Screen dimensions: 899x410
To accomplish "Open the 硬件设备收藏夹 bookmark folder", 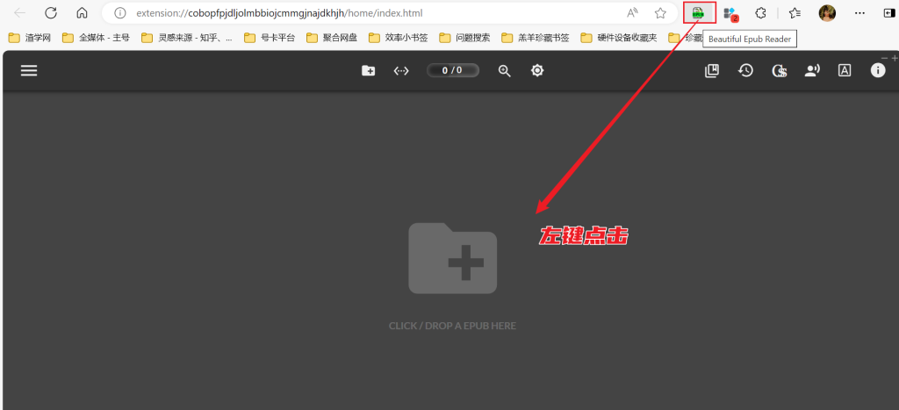I will [619, 38].
